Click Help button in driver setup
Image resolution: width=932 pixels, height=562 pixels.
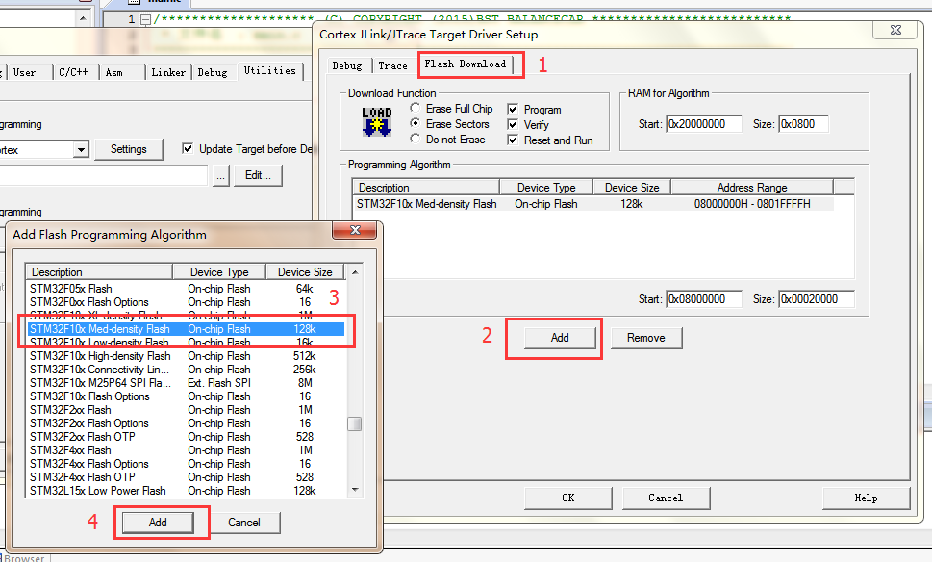coord(866,498)
